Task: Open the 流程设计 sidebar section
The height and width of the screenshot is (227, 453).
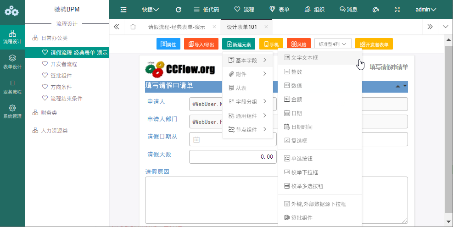Action: point(12,37)
